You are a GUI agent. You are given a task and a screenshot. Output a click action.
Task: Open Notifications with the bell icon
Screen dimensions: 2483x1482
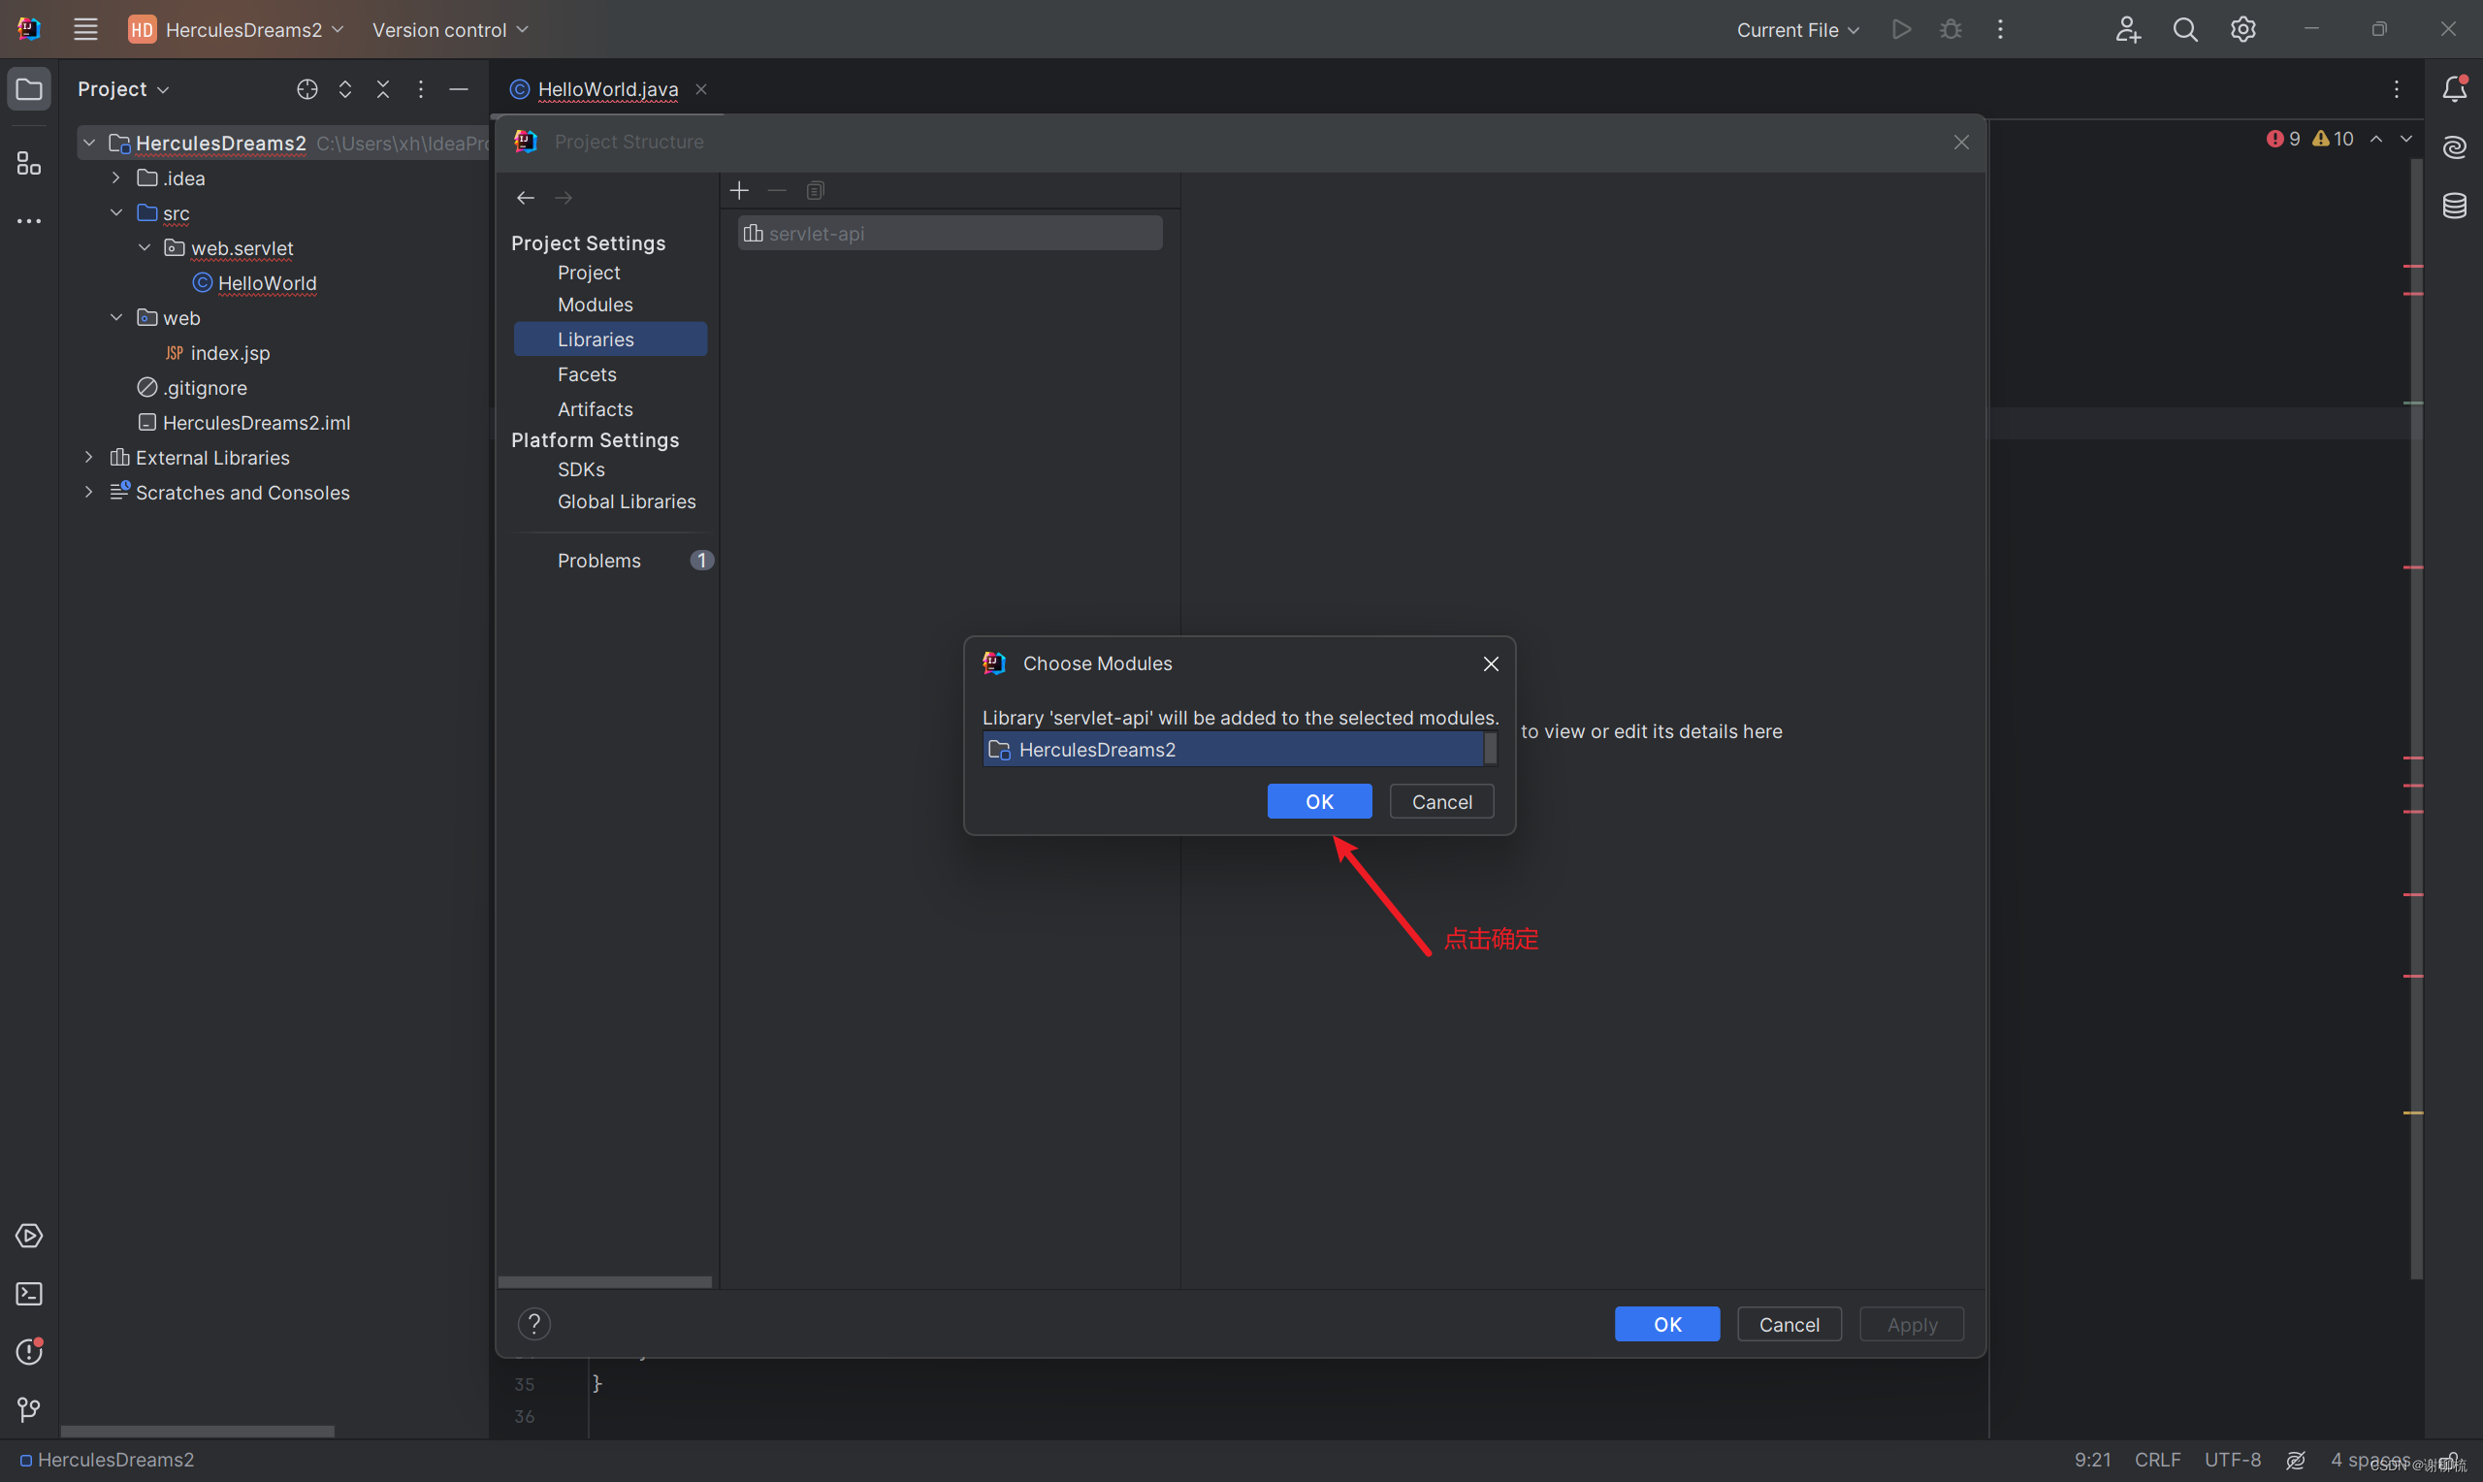[2454, 88]
